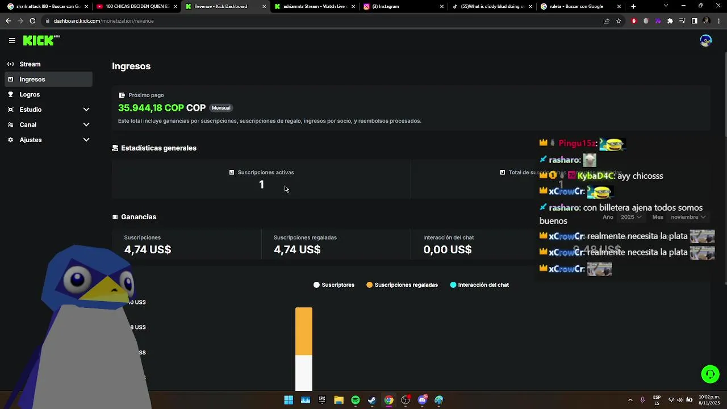The image size is (727, 409).
Task: Select Ingresos in the sidebar
Action: point(48,80)
